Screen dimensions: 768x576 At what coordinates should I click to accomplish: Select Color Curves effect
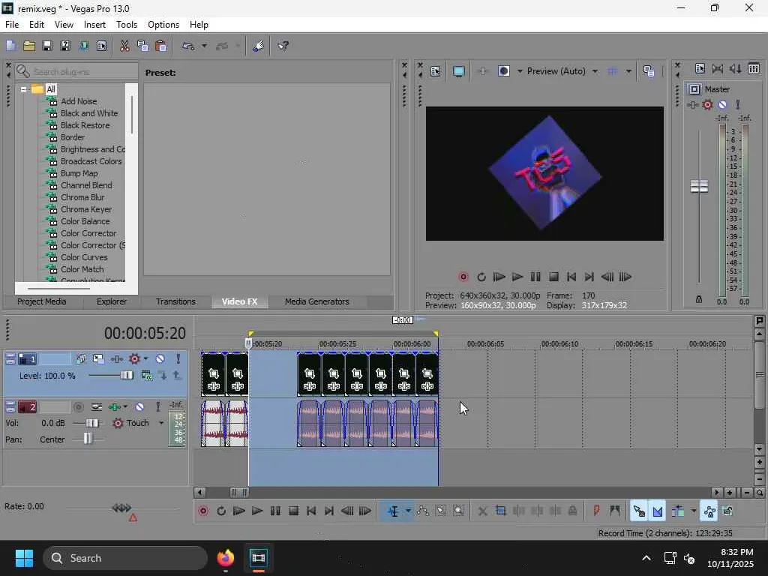[x=84, y=258]
